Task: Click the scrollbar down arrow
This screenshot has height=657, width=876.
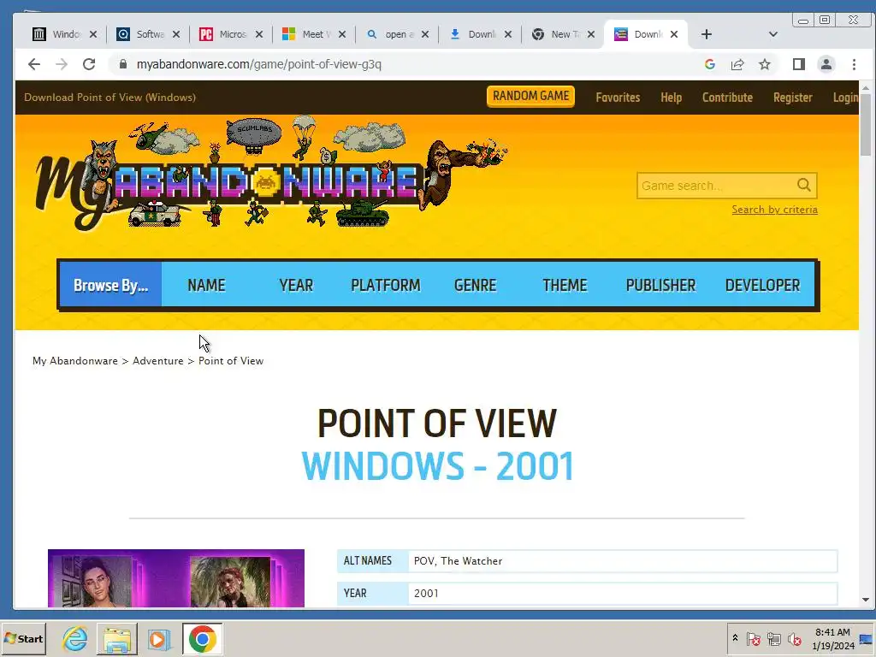Action: pos(866,600)
